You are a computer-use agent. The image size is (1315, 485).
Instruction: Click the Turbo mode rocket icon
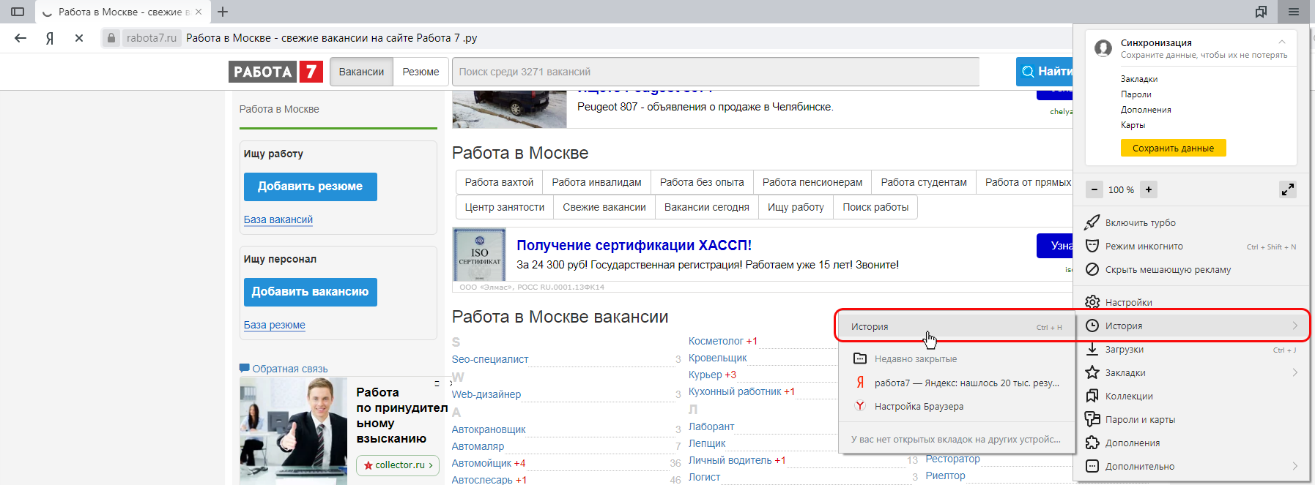coord(1092,222)
